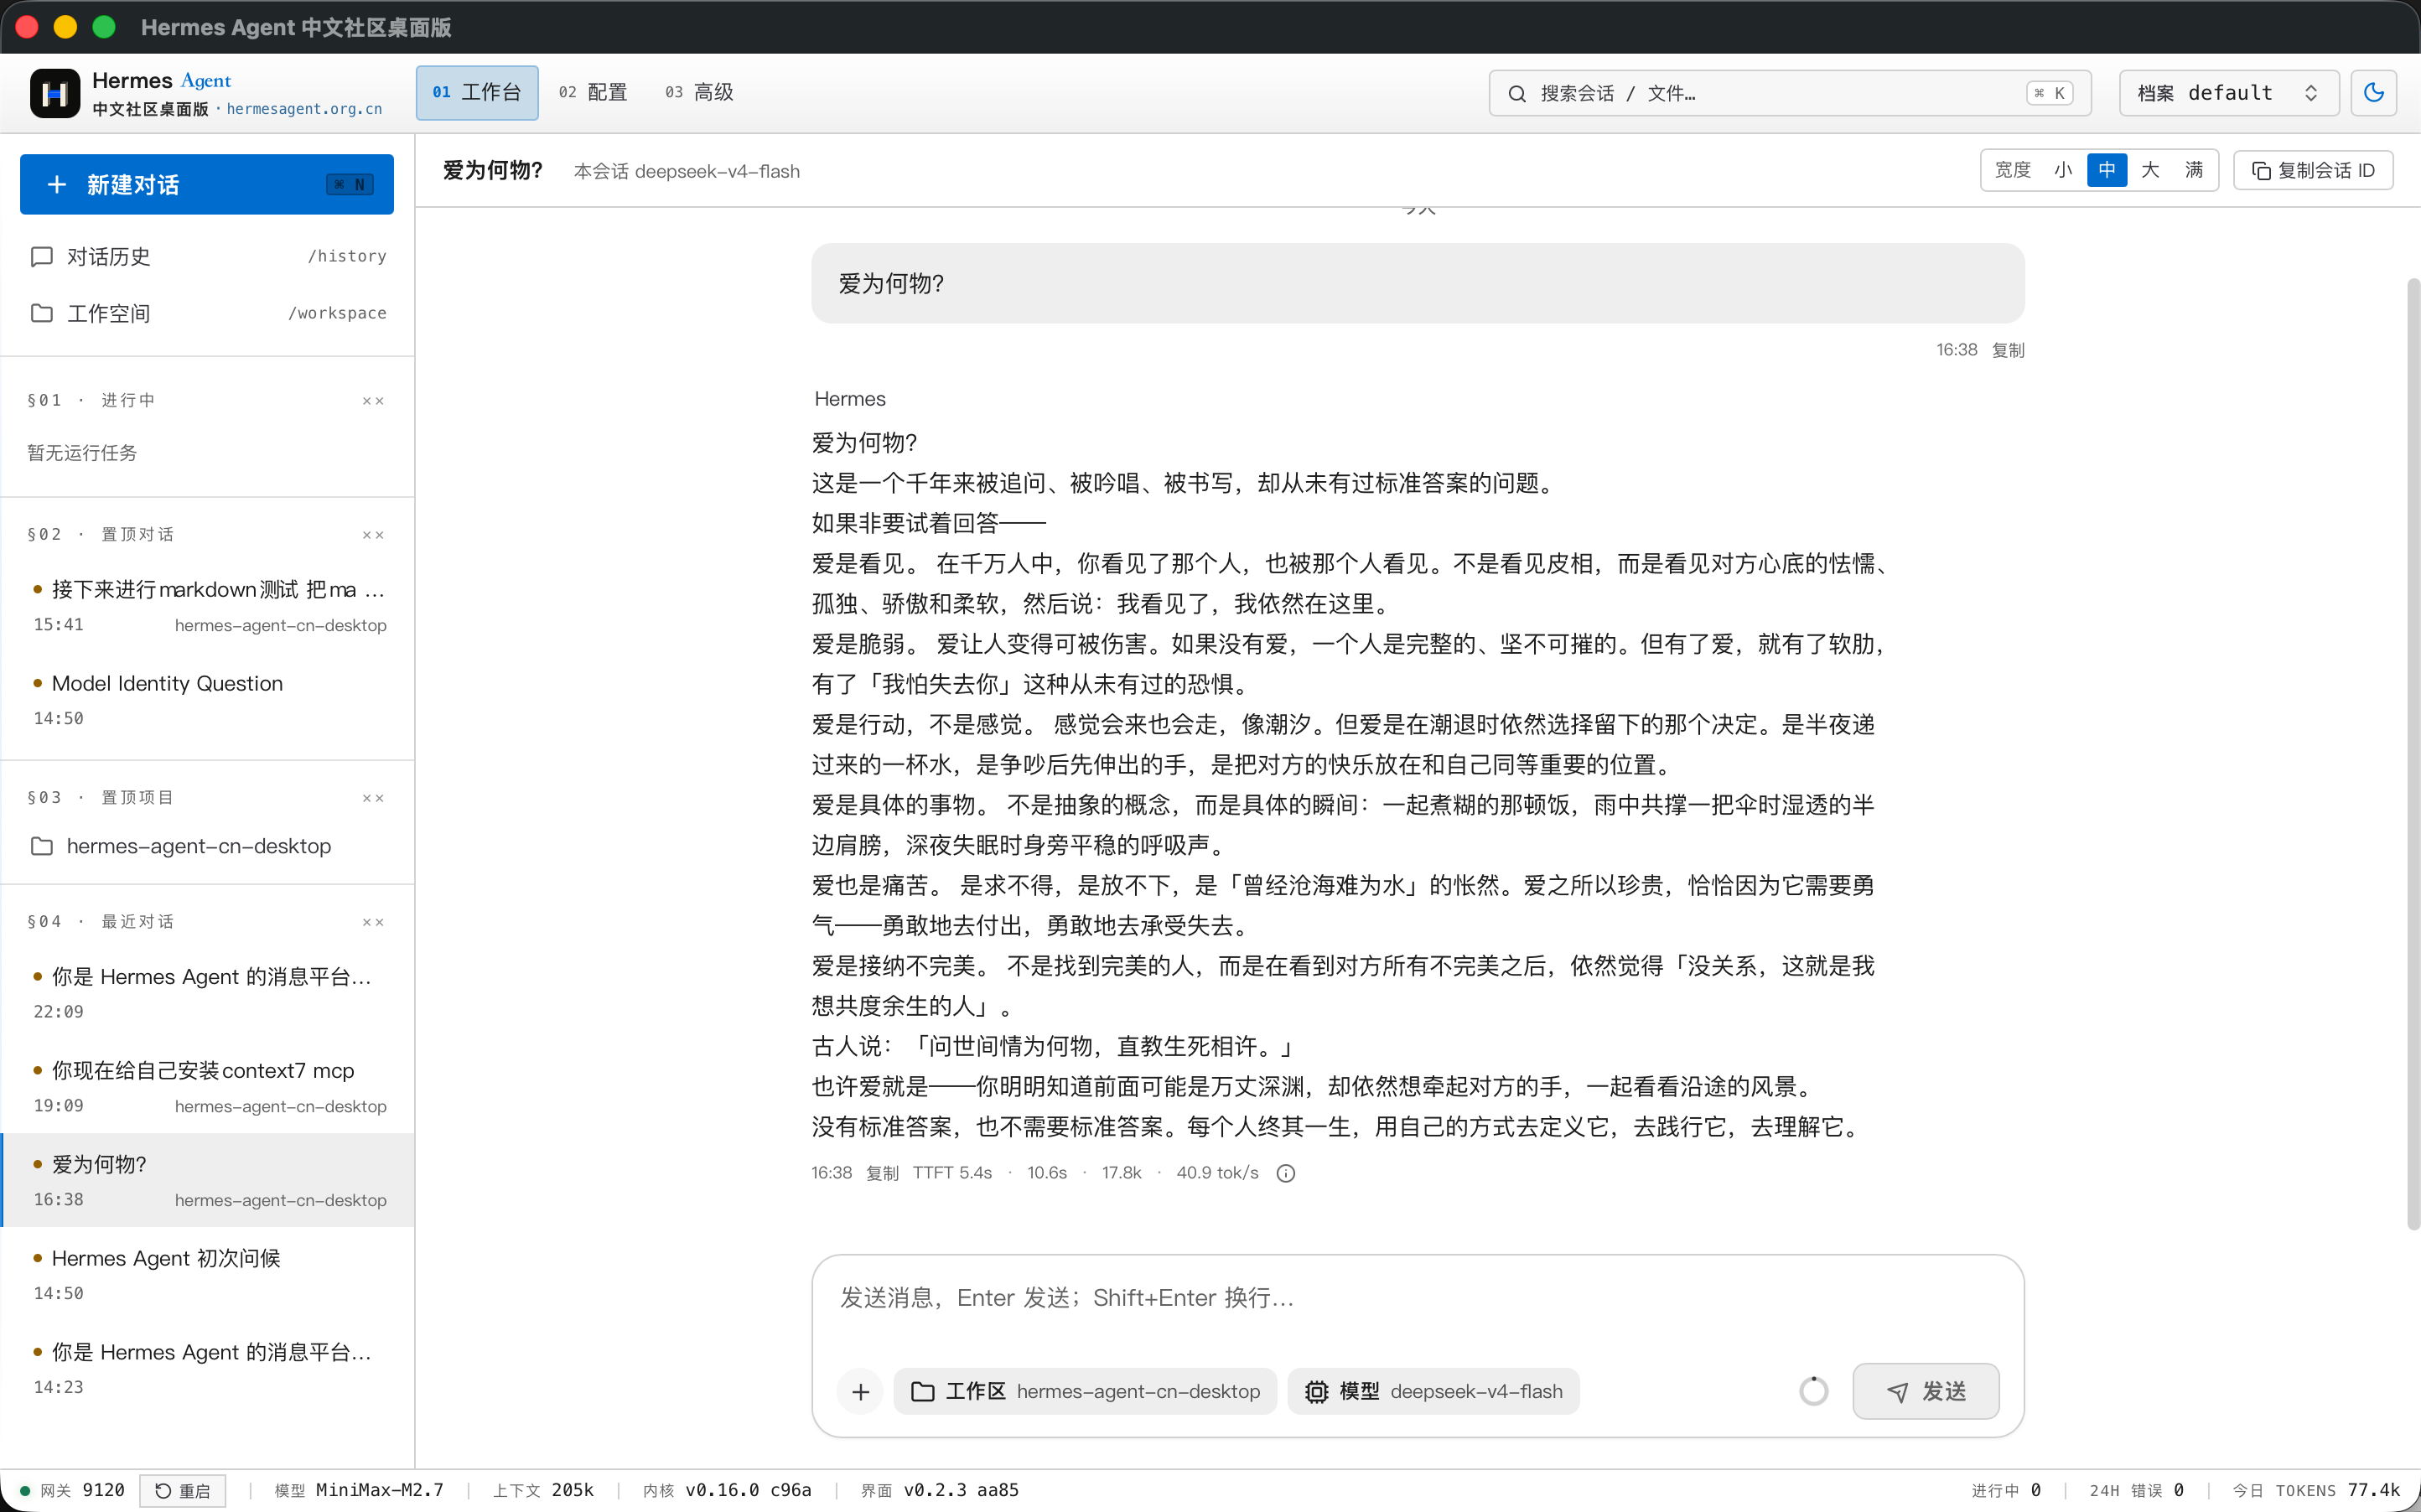
Task: Set width to 小
Action: point(2063,170)
